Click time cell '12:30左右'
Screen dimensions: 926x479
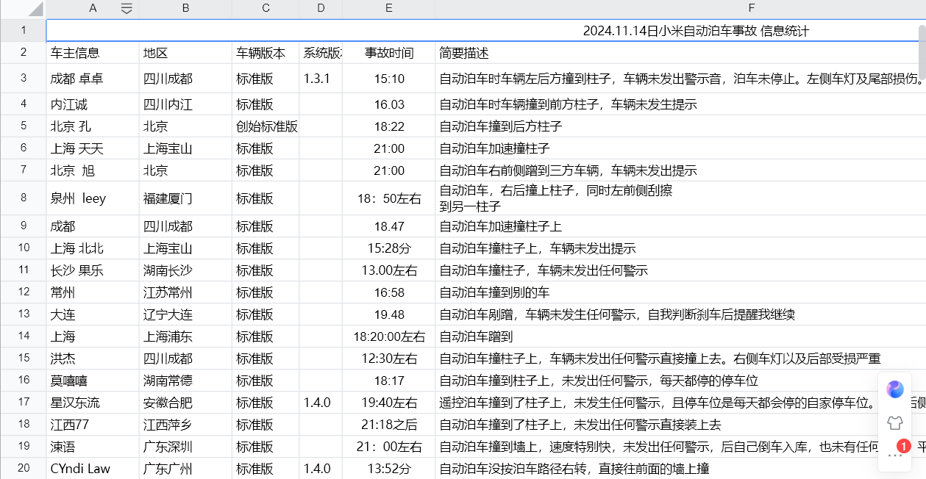(389, 359)
